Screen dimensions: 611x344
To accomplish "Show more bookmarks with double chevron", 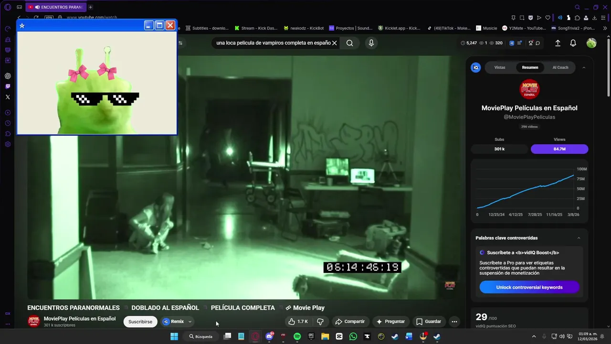I will (x=605, y=28).
